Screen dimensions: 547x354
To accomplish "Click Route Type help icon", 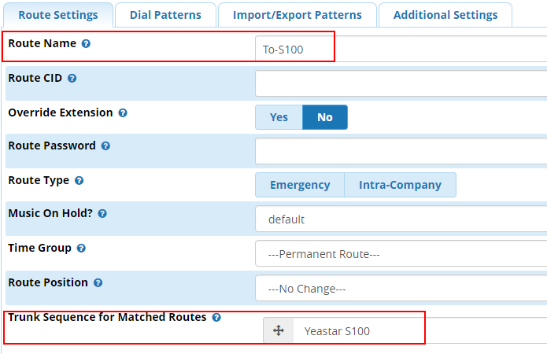I will (x=79, y=181).
